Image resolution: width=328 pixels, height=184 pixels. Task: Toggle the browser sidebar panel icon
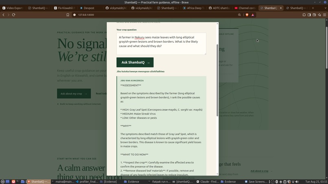tap(309, 15)
